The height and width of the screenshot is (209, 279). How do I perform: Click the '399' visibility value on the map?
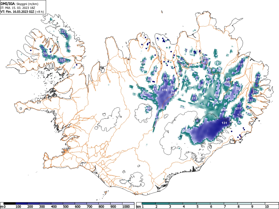[217, 95]
